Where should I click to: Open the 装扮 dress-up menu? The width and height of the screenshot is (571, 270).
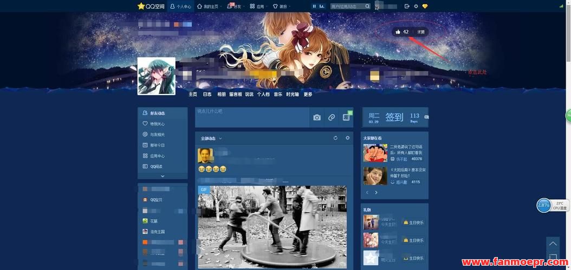point(281,6)
